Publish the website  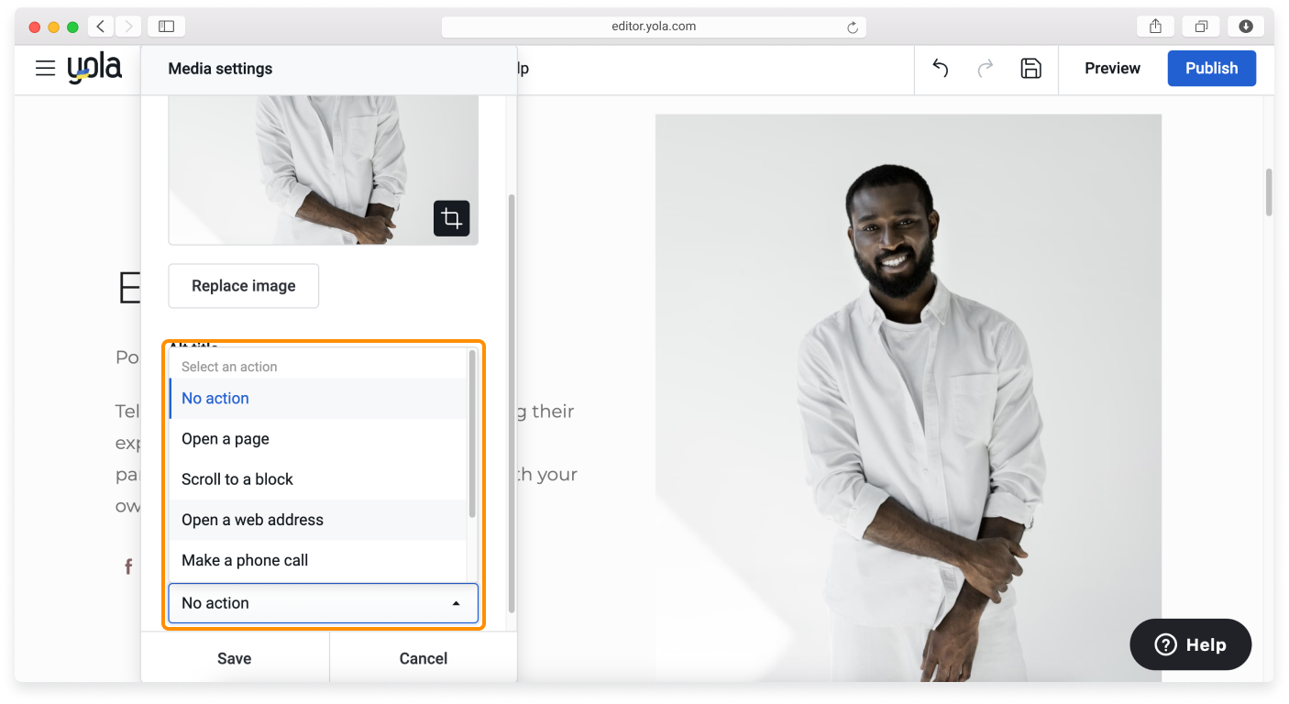click(x=1211, y=68)
